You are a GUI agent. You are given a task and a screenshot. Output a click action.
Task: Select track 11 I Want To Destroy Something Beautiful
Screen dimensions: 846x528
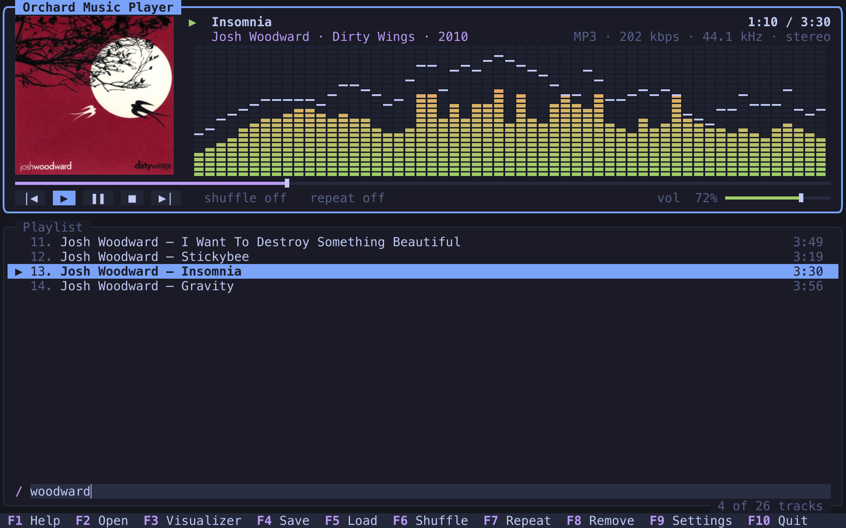coord(423,242)
